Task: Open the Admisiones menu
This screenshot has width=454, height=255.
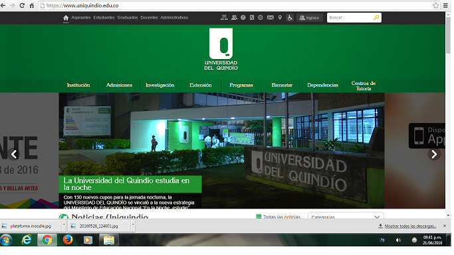Action: pos(119,85)
